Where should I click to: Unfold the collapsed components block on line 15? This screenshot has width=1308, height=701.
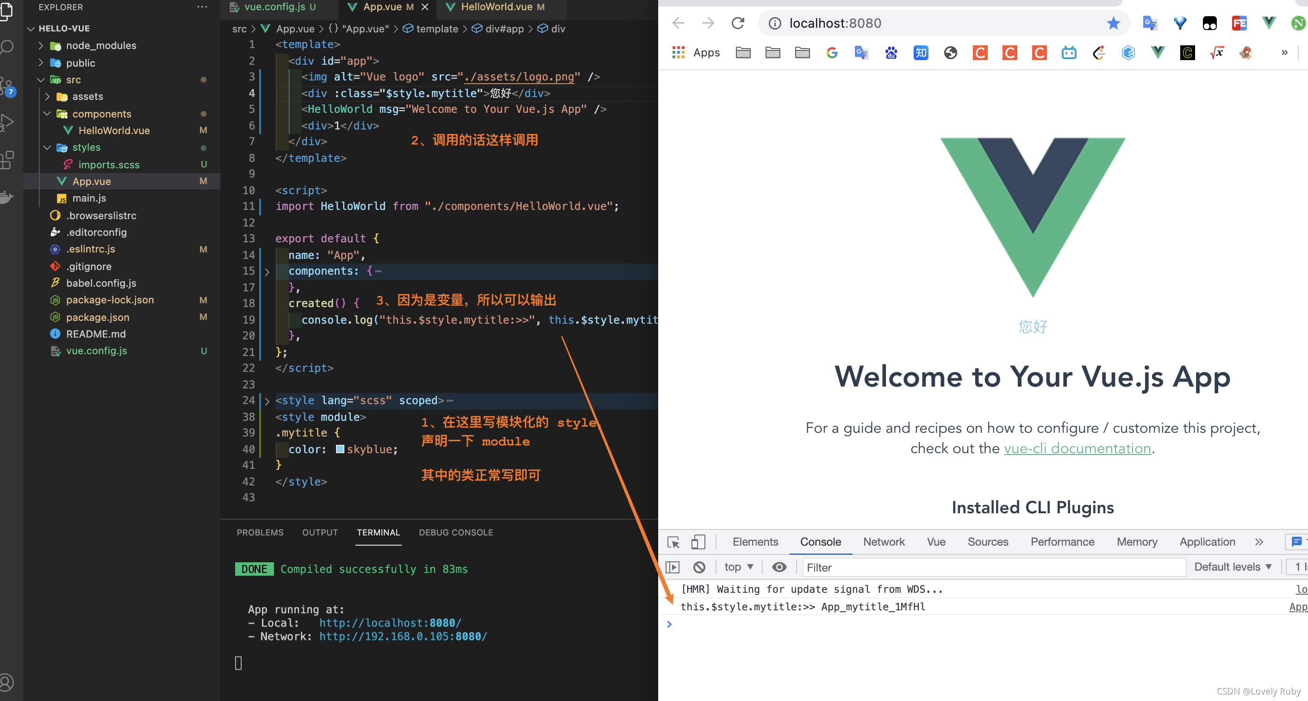click(267, 272)
